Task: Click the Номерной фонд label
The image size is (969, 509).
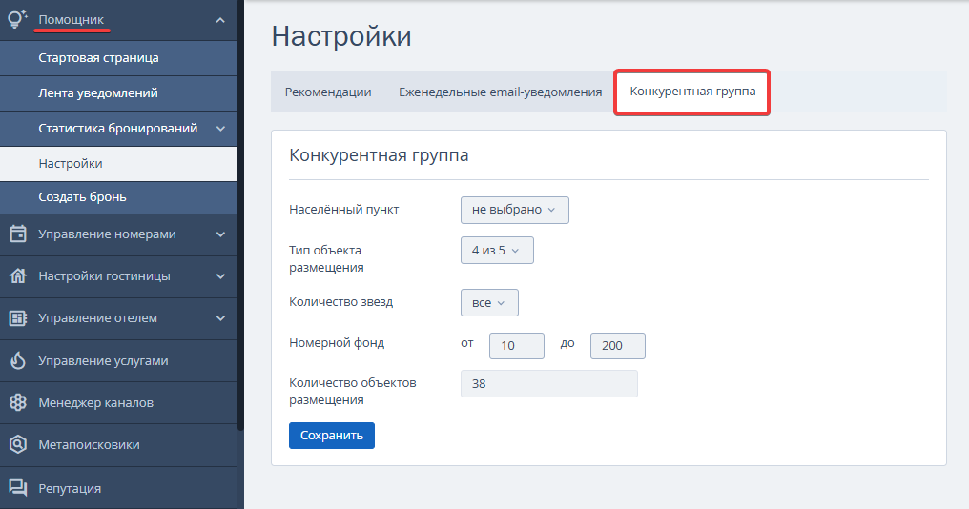Action: (x=337, y=343)
